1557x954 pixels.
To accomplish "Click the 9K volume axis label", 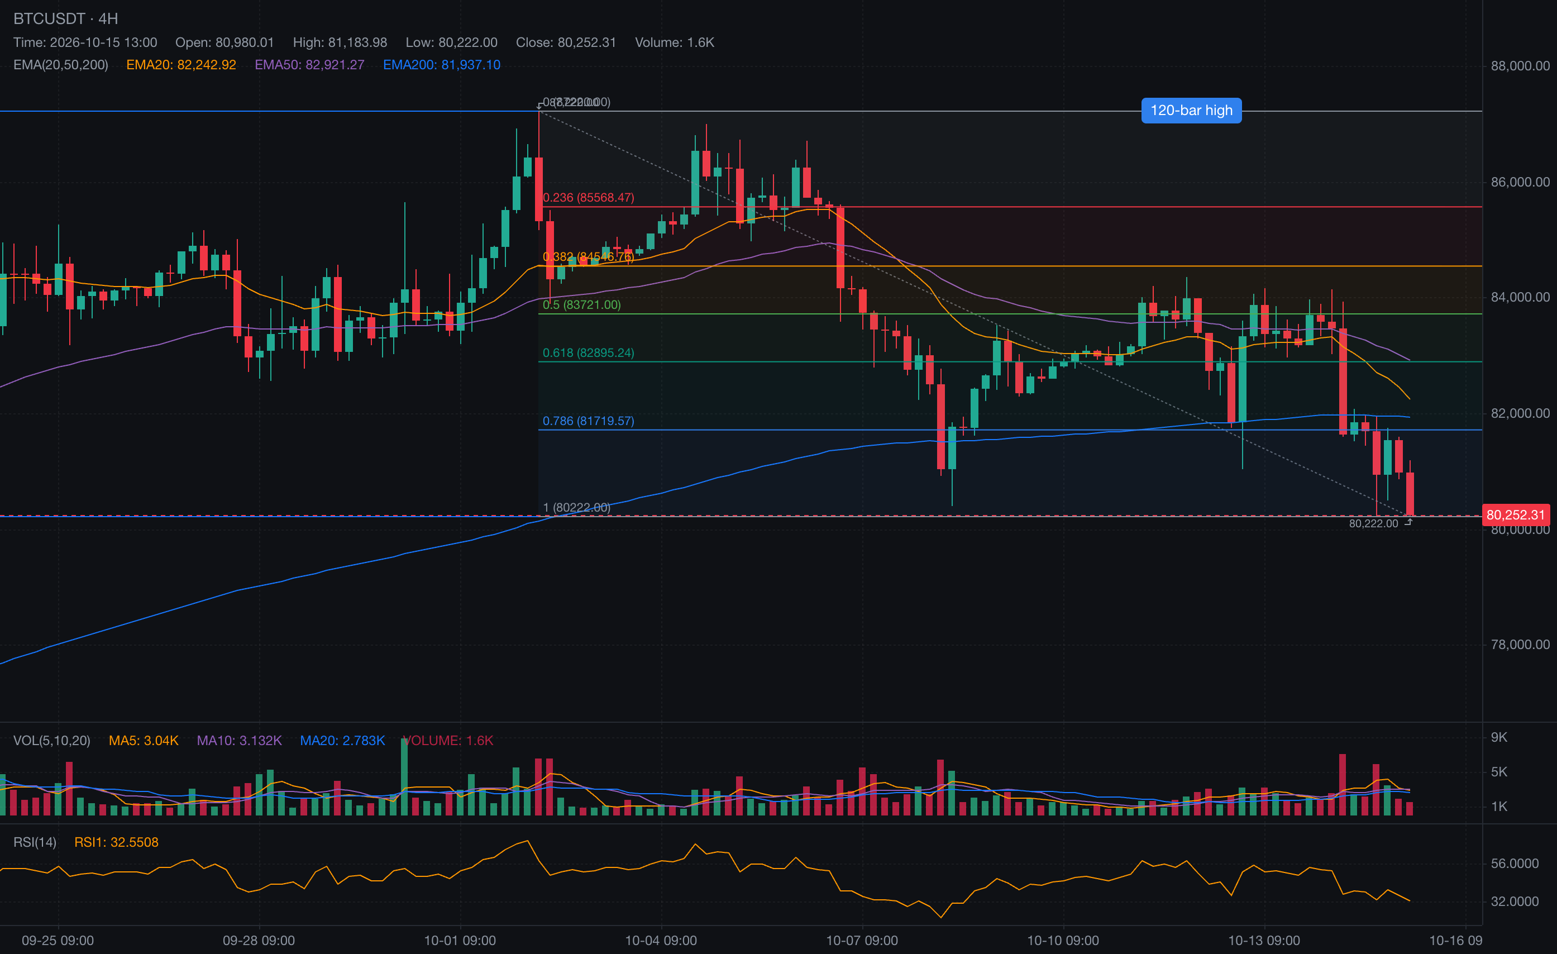I will [1499, 737].
